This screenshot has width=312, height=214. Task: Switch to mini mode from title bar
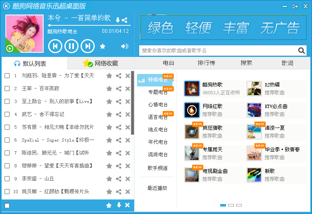295,7
